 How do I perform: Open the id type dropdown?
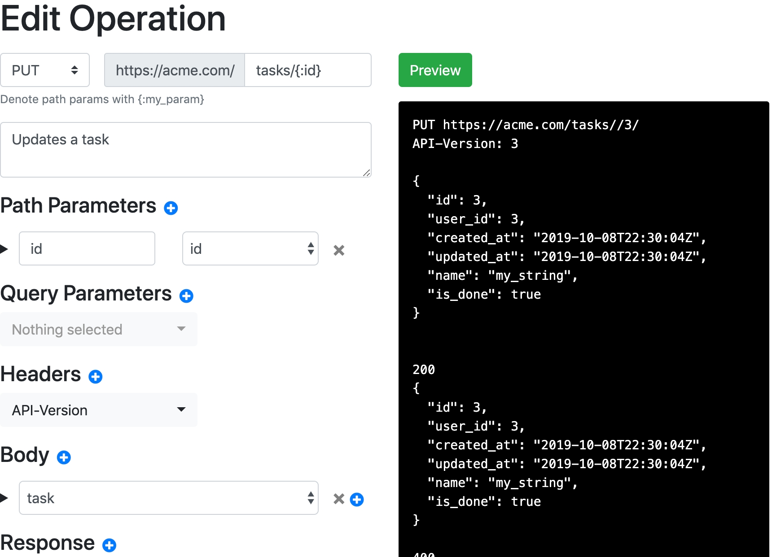(250, 249)
